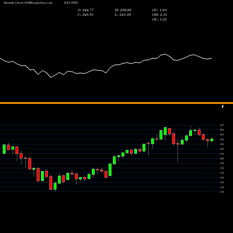Screen dimensions: 233x233
Task: Click the 'OL: 1.52' reading
Action: (159, 19)
